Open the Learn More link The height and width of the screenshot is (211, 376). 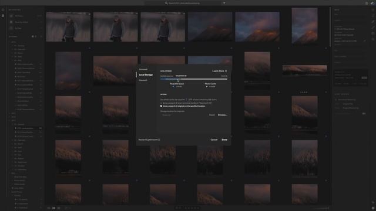[x=219, y=71]
